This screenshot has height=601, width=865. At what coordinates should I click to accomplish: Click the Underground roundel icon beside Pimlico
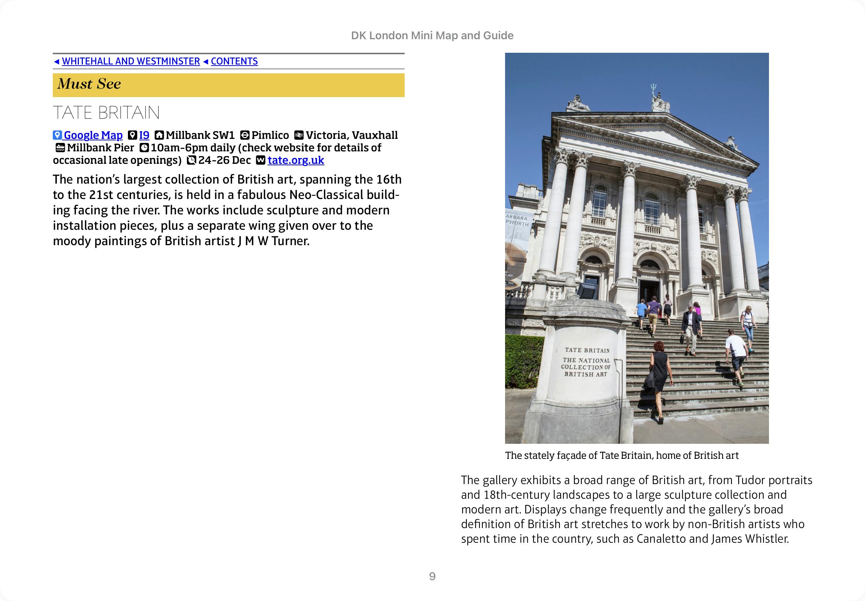245,135
